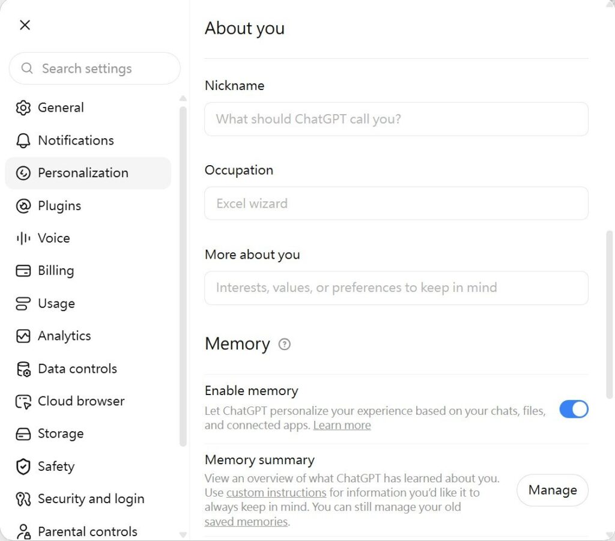Screen dimensions: 615x541
Task: Go to Safety settings
Action: [x=88, y=467]
